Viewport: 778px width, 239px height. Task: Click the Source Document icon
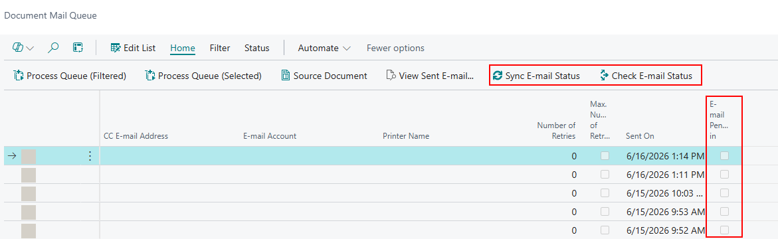pos(285,76)
